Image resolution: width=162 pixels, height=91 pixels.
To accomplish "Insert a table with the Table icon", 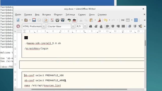I will coord(128,20).
